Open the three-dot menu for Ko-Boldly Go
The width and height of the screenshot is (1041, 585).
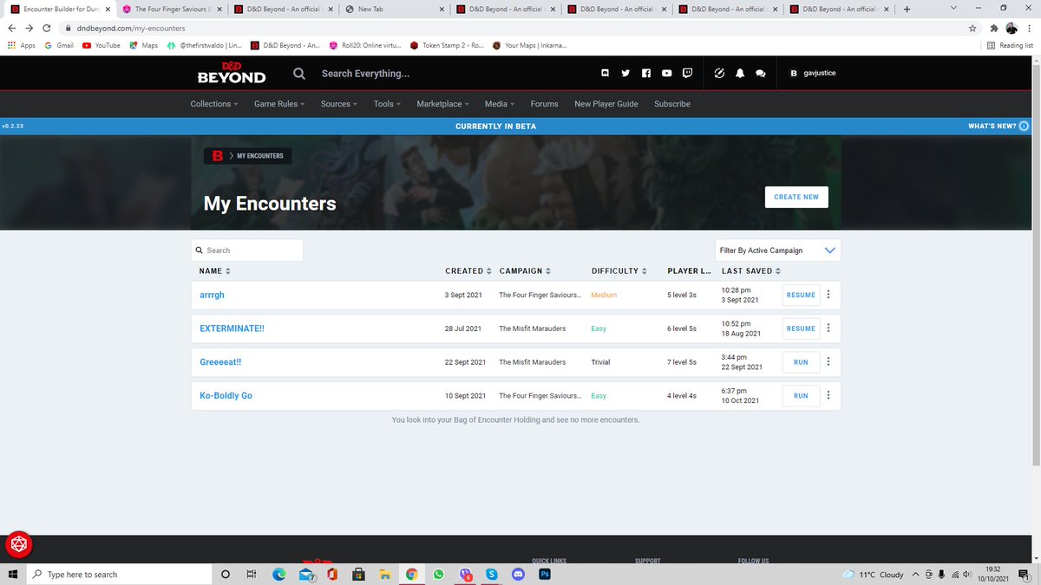[x=828, y=395]
